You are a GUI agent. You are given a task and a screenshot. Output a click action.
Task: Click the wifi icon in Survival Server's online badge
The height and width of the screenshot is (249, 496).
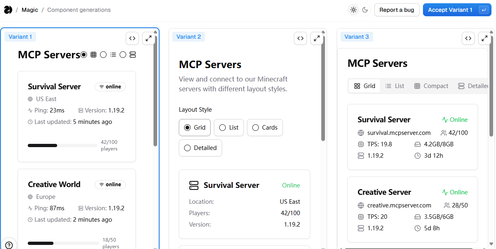[x=101, y=87]
